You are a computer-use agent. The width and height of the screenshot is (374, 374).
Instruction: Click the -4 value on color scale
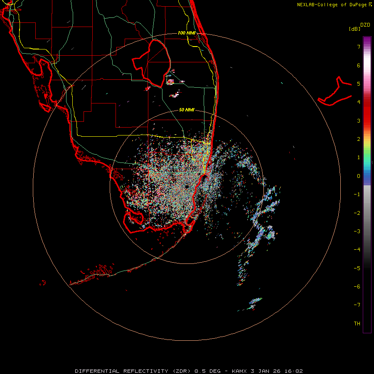click(357, 250)
